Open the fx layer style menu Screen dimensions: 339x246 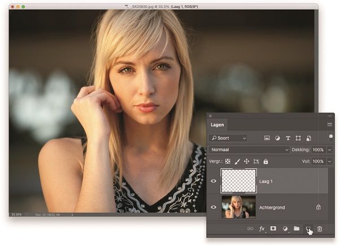[262, 229]
